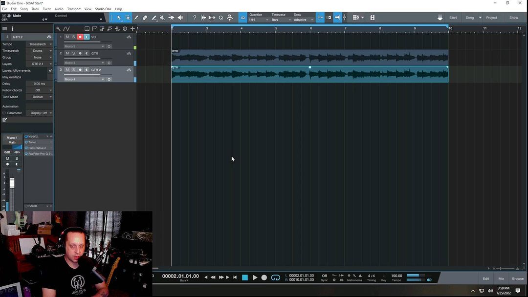Viewport: 528px width, 297px height.
Task: Click the tempo value 190.00
Action: pyautogui.click(x=396, y=276)
